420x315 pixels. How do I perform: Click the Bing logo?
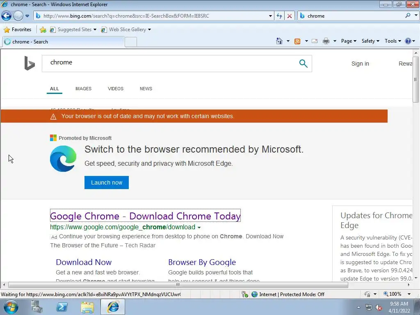[x=30, y=63]
